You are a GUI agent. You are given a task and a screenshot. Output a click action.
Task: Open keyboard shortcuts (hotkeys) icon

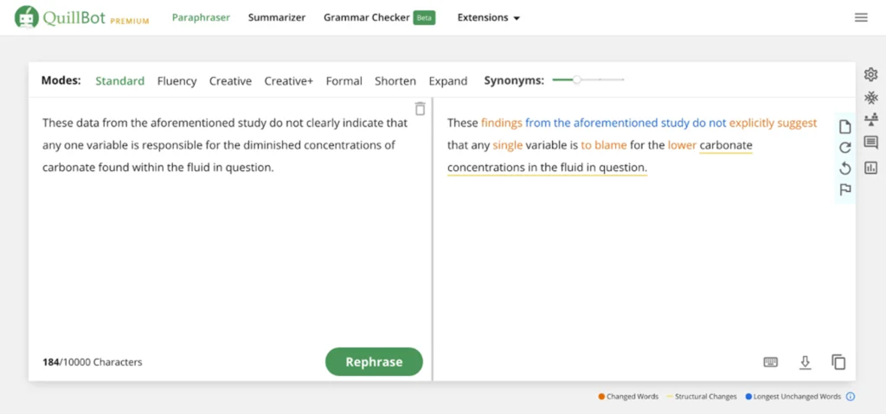click(x=770, y=362)
